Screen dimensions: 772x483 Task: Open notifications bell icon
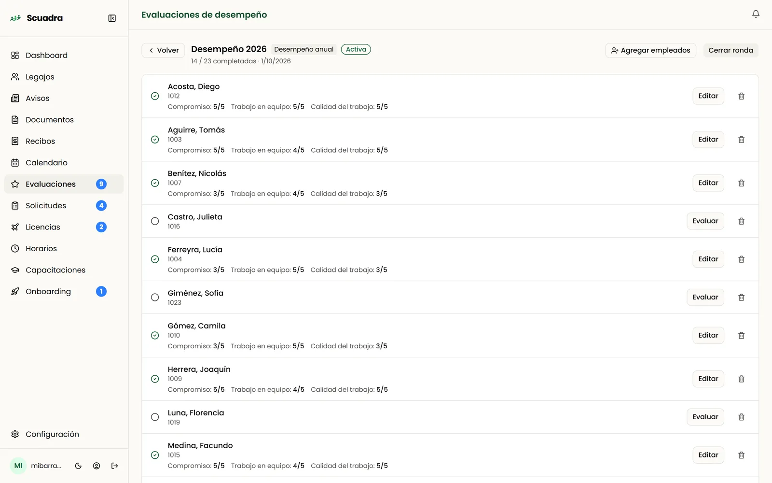(x=756, y=14)
